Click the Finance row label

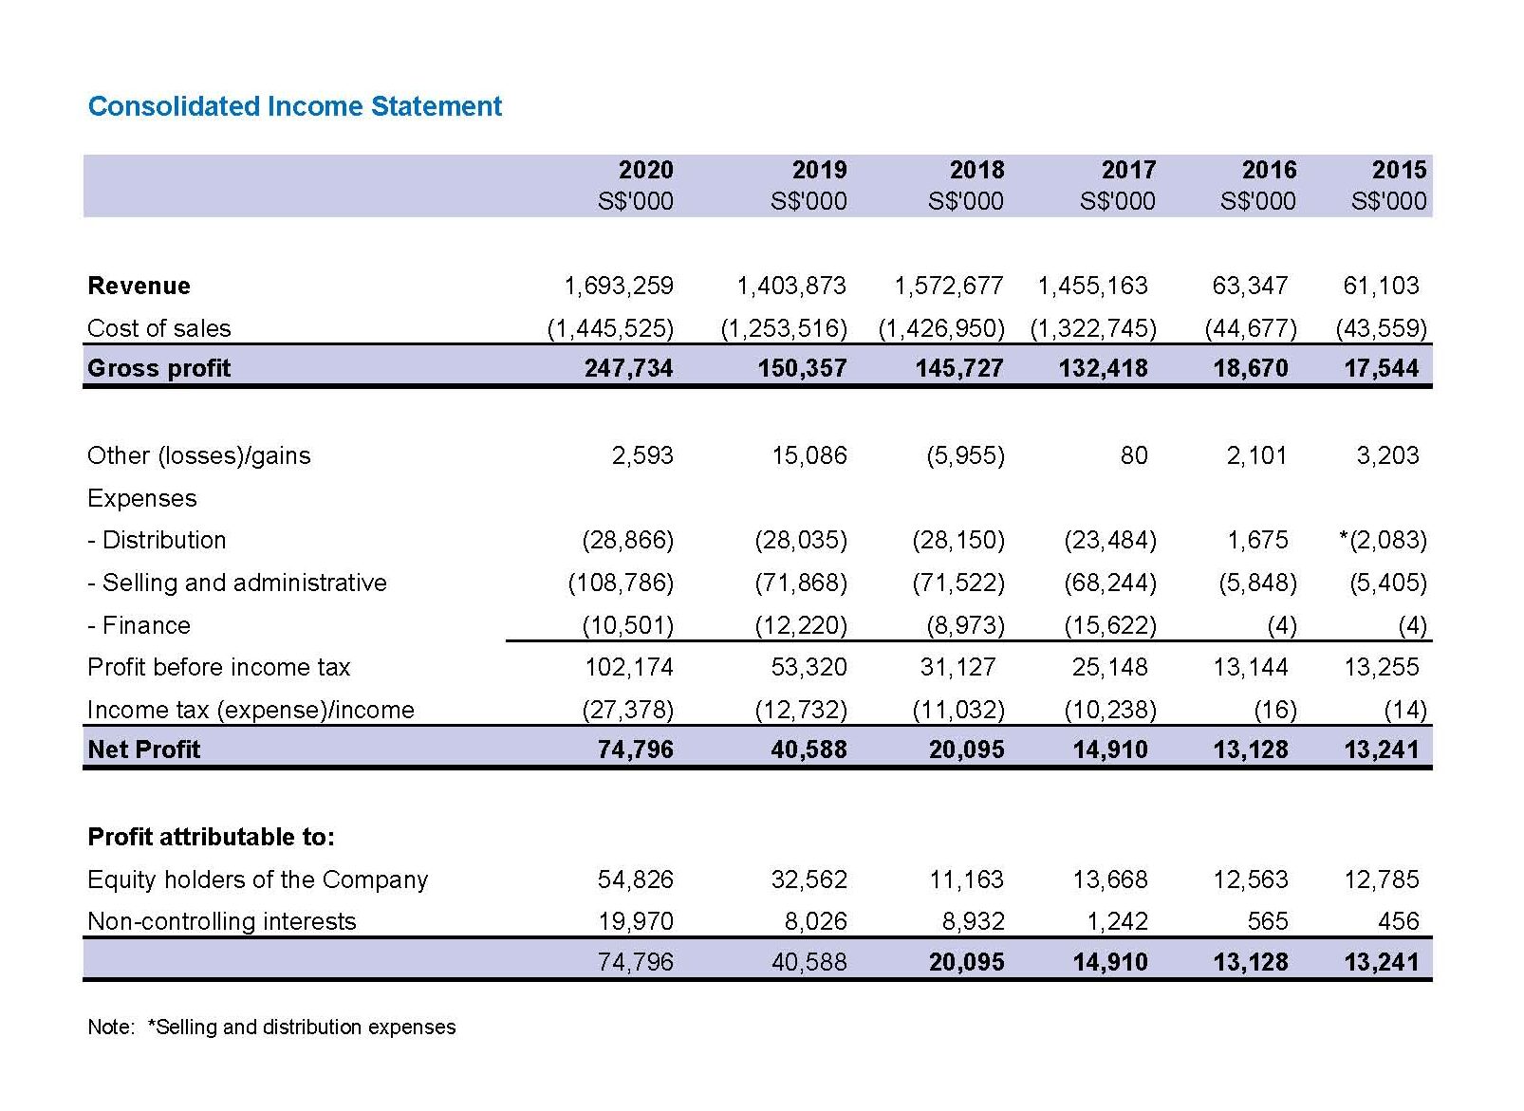point(139,625)
